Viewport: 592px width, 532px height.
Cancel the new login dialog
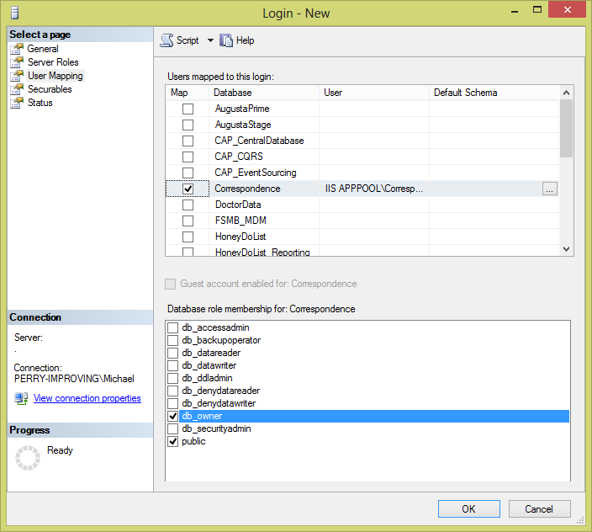pos(538,508)
